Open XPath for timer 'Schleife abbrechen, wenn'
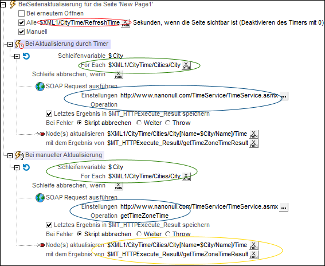This screenshot has width=325, height=266. (119, 75)
